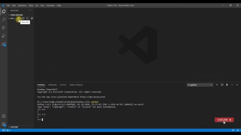This screenshot has height=135, width=241.
Task: Create a New Folder in Explorer
Action: 23,18
